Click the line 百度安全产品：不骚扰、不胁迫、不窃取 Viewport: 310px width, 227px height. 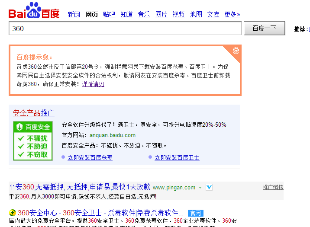pyautogui.click(x=114, y=146)
